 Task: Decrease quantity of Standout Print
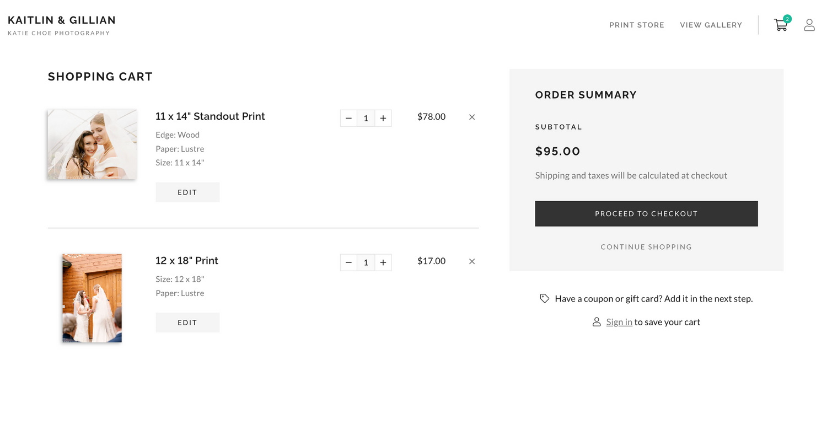pyautogui.click(x=348, y=118)
